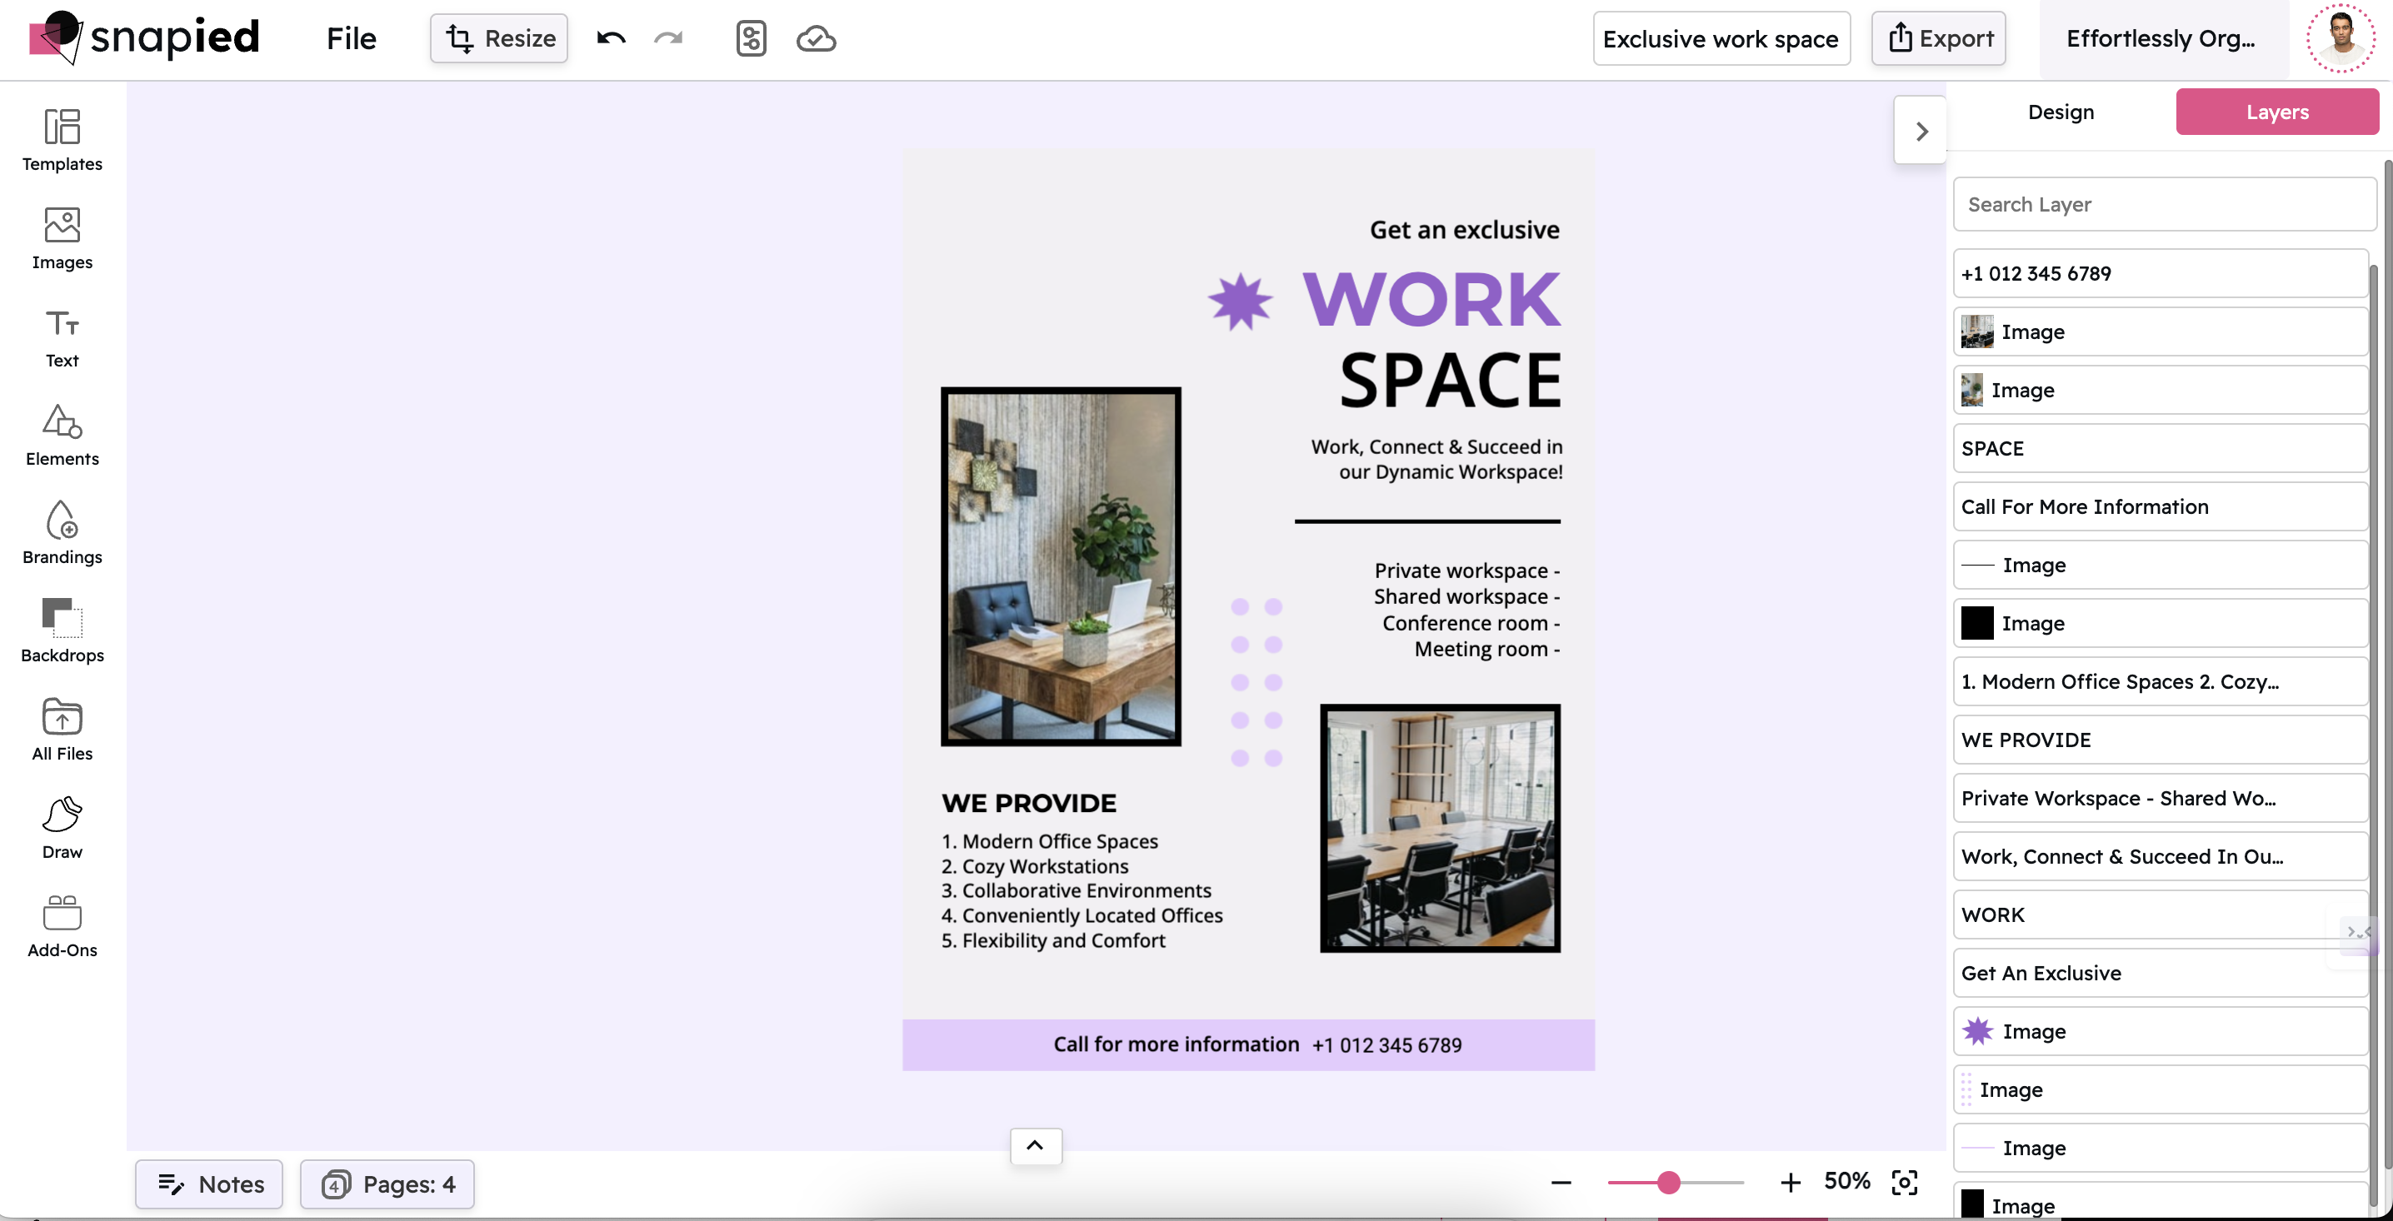Viewport: 2393px width, 1221px height.
Task: Select the WE PROVIDE layer
Action: coord(2161,740)
